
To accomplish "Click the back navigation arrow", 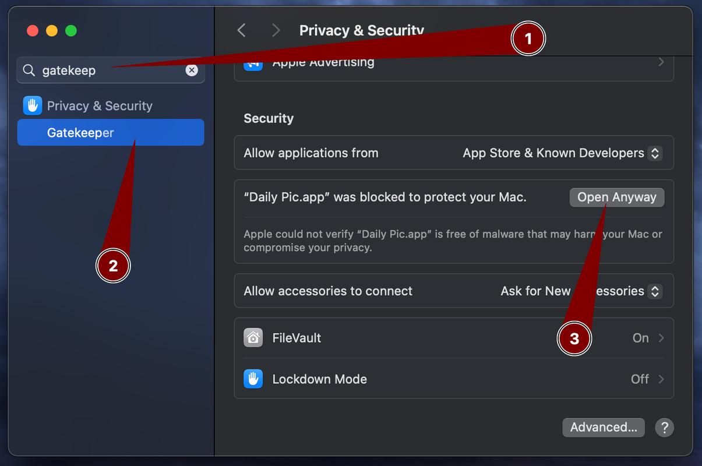I will 242,30.
